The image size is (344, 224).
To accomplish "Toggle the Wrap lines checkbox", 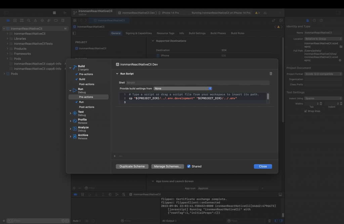I will [305, 111].
